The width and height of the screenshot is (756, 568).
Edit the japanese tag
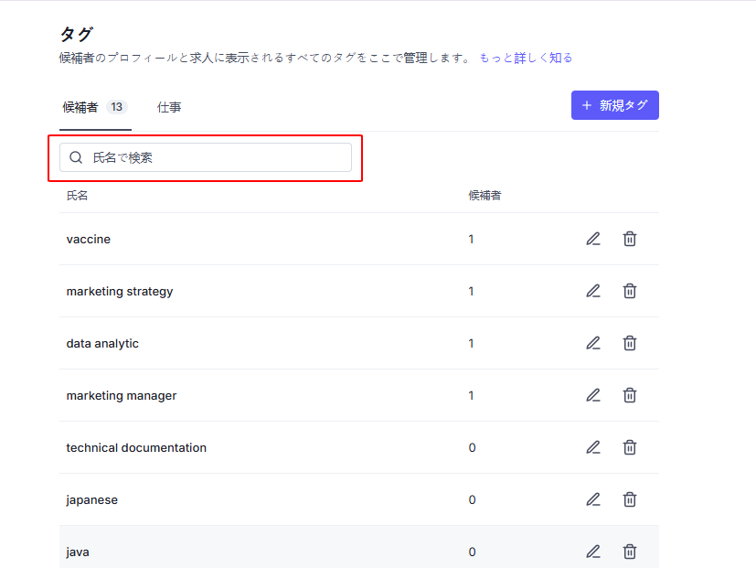click(593, 499)
